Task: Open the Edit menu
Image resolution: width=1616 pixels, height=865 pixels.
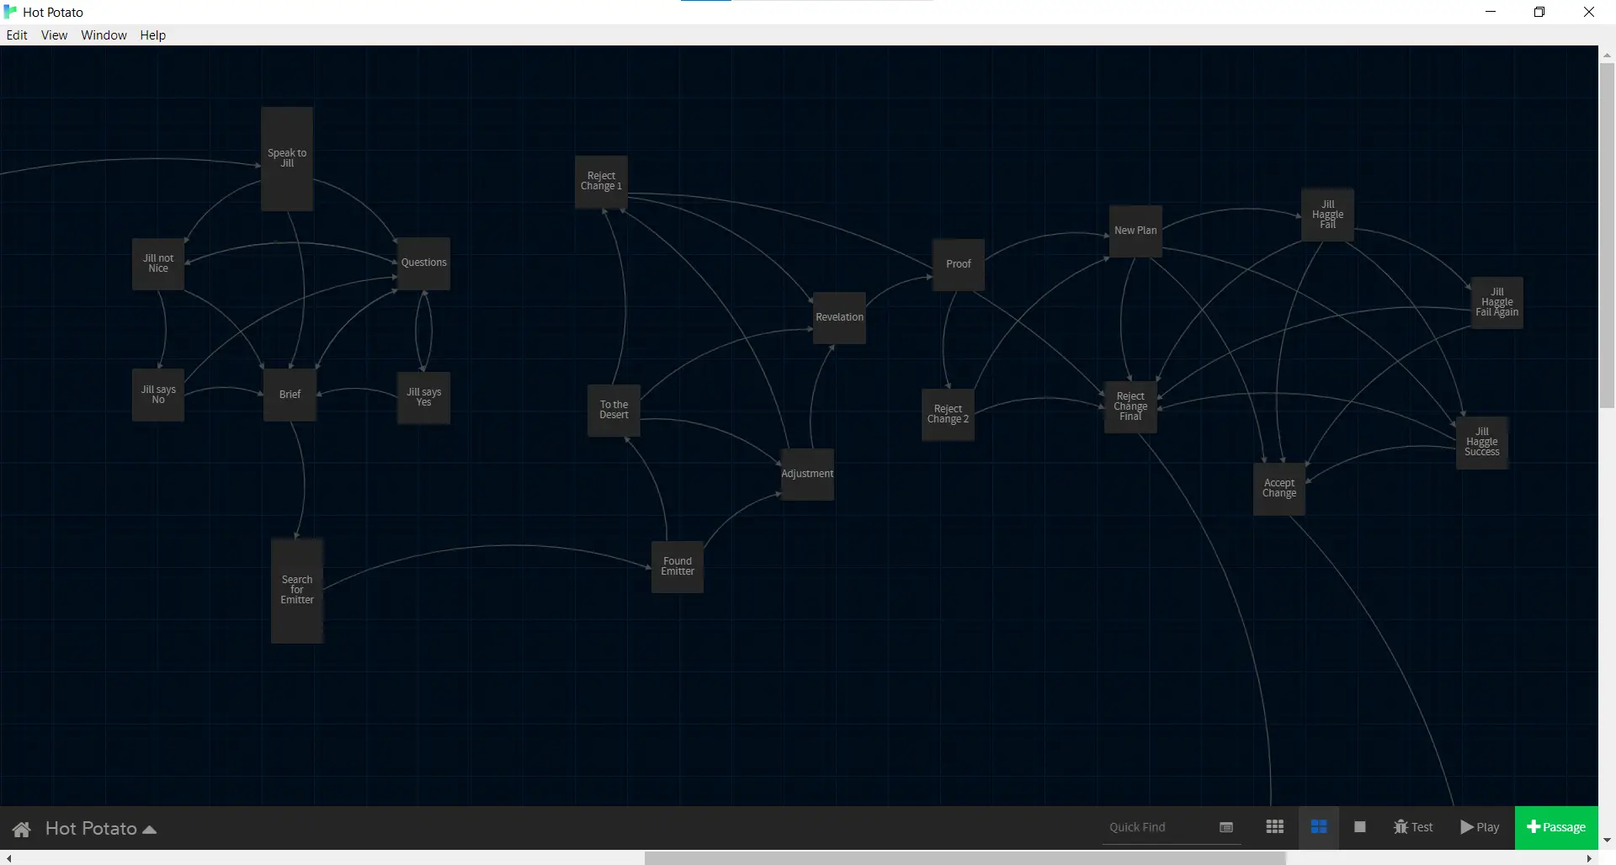Action: pos(16,34)
